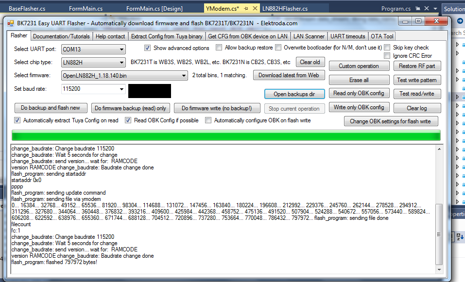This screenshot has width=465, height=282.
Task: Open the Documentation/Tutorials tab
Action: [61, 36]
